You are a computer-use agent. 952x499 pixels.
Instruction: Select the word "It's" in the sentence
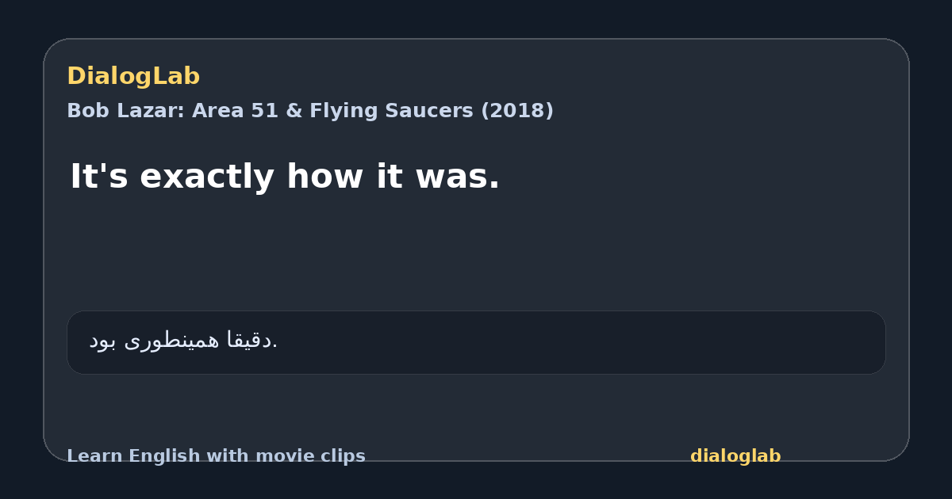click(x=98, y=176)
